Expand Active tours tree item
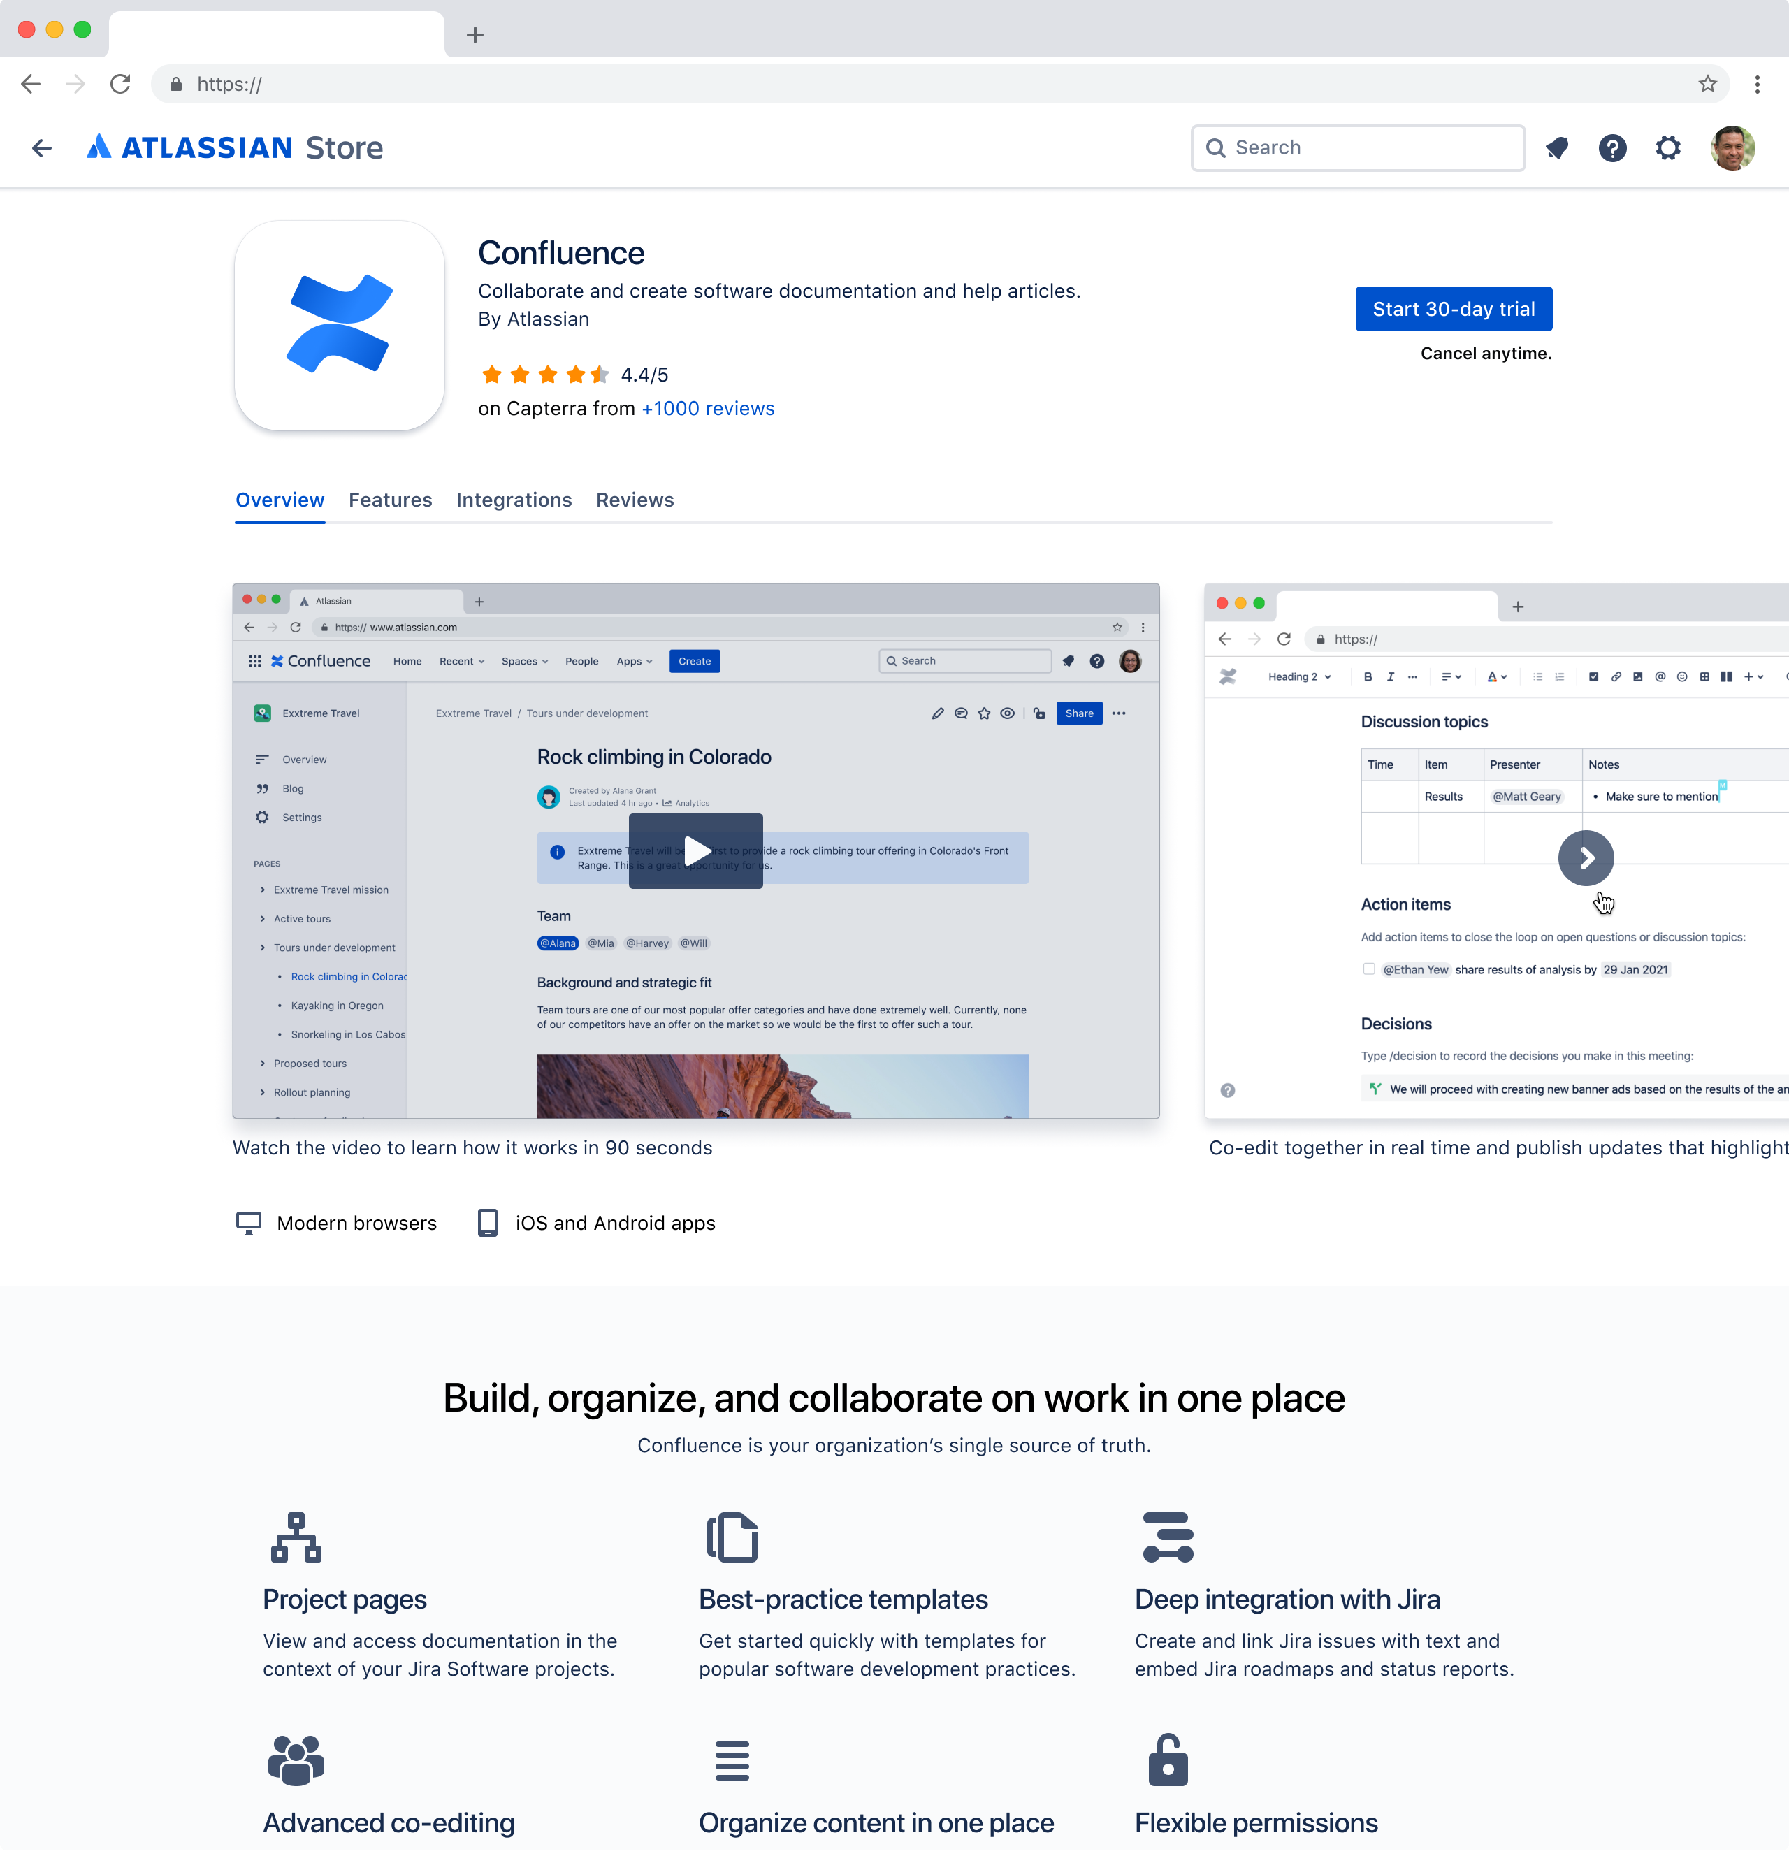The height and width of the screenshot is (1856, 1789). pyautogui.click(x=262, y=918)
